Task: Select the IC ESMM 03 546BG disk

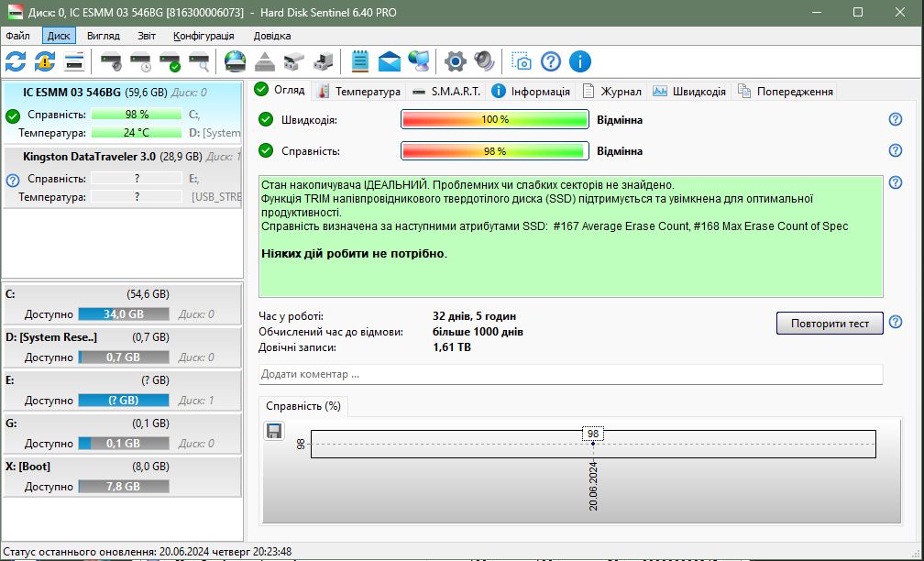Action: click(x=123, y=113)
